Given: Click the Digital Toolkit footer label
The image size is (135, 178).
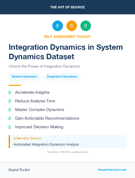Looking at the screenshot, I should coord(19,170).
